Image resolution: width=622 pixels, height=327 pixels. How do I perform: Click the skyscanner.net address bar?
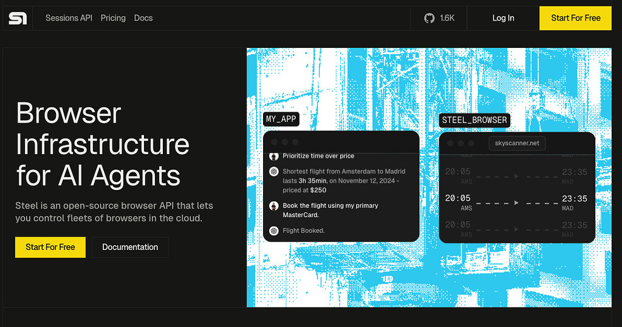pyautogui.click(x=517, y=144)
